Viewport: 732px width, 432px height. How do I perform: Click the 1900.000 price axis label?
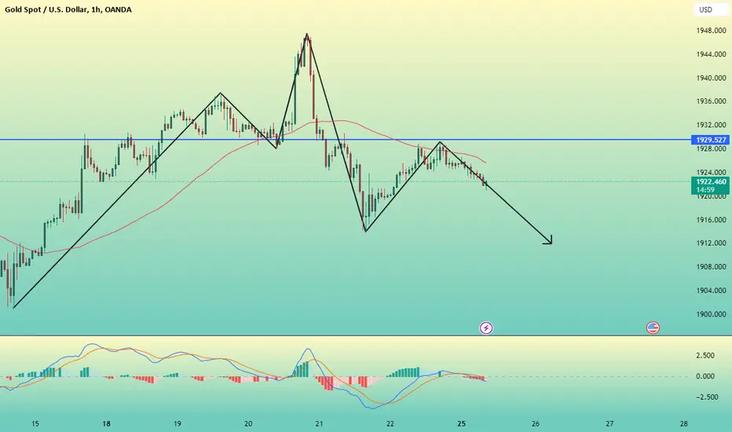[x=711, y=314]
